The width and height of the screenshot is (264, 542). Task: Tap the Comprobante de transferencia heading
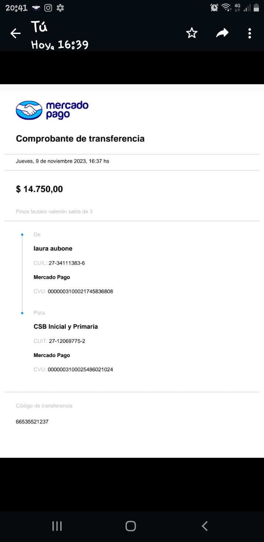coord(80,139)
